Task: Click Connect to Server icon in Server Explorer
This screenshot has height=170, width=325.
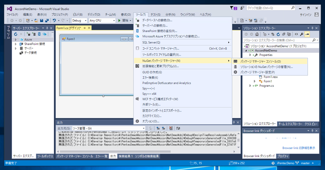Action: pyautogui.click(x=34, y=34)
